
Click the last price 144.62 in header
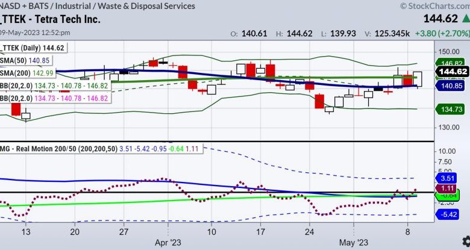[440, 19]
